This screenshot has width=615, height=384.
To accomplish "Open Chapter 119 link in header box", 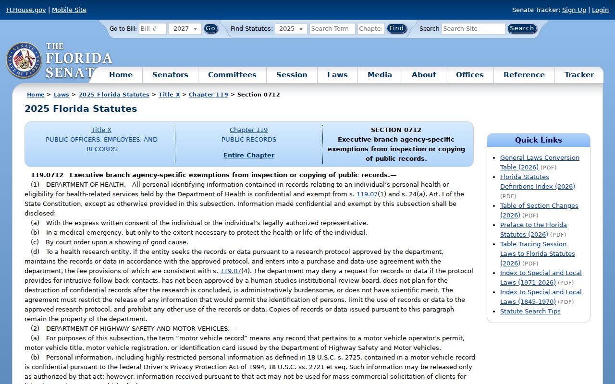I will [248, 130].
